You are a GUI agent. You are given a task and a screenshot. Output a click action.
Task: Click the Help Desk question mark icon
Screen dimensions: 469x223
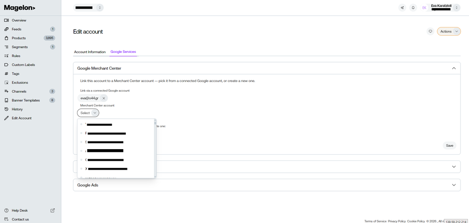tap(7, 210)
